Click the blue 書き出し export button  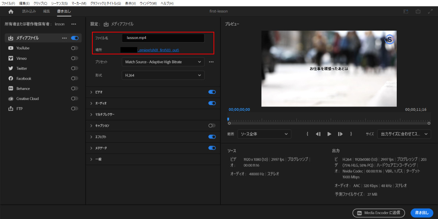[x=422, y=213]
